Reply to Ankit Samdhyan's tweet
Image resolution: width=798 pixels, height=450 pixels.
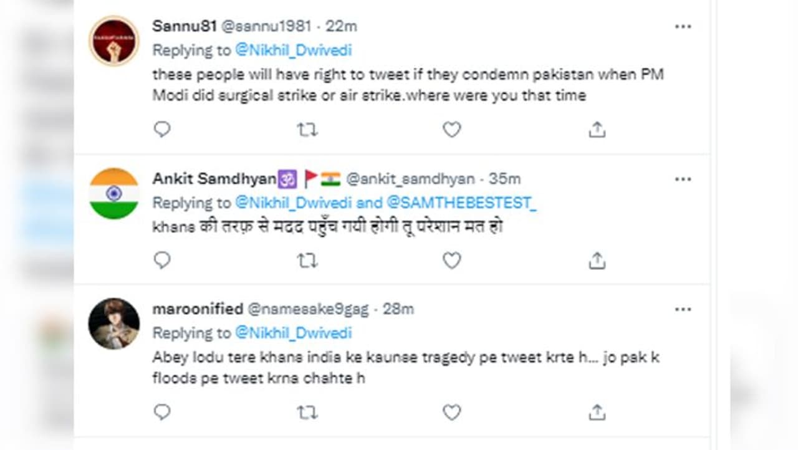162,261
